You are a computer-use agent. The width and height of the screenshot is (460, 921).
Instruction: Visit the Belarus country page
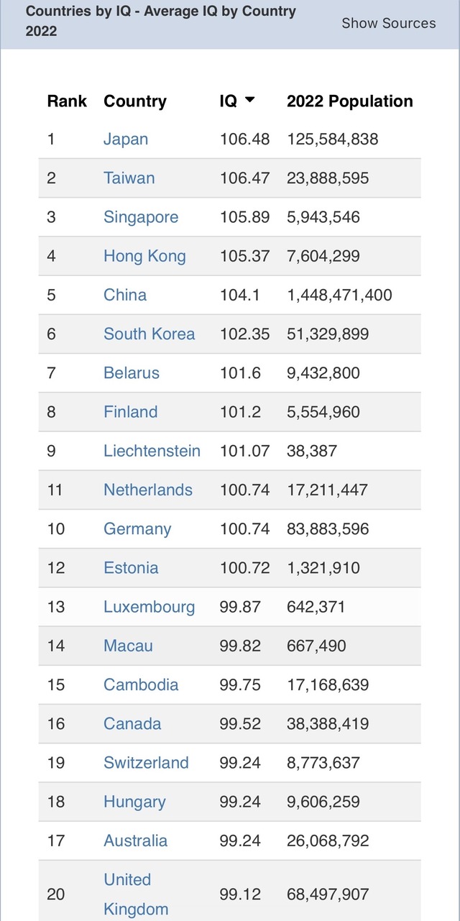[132, 372]
